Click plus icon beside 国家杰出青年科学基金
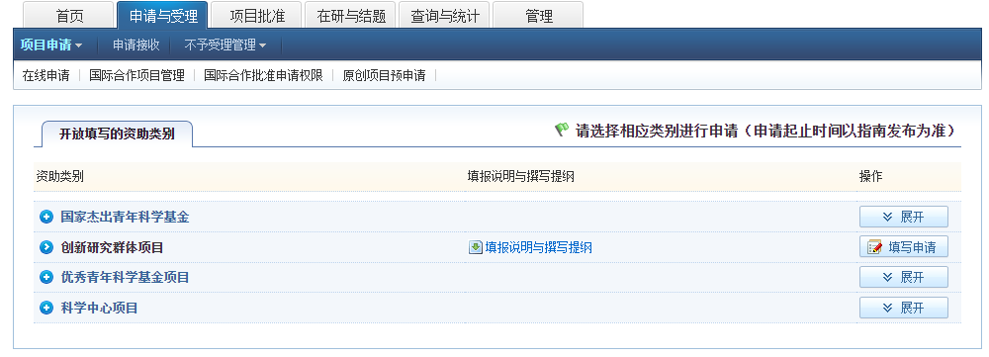 click(x=46, y=217)
